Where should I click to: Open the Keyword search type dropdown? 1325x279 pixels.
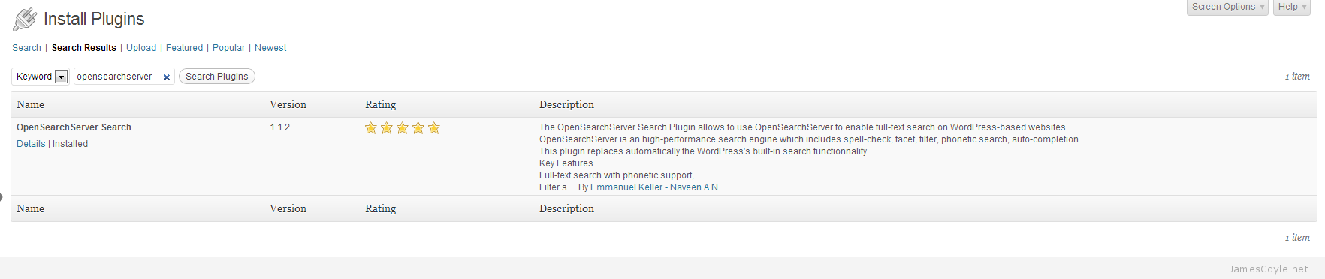click(41, 76)
